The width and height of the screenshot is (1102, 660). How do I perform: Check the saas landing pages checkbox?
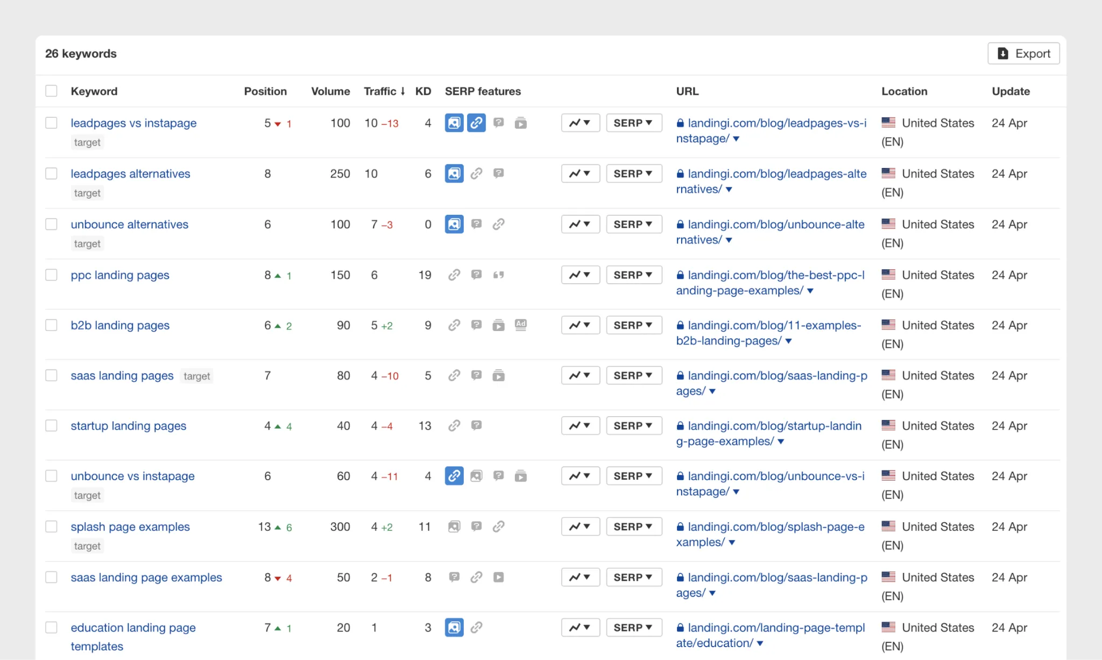pyautogui.click(x=51, y=375)
